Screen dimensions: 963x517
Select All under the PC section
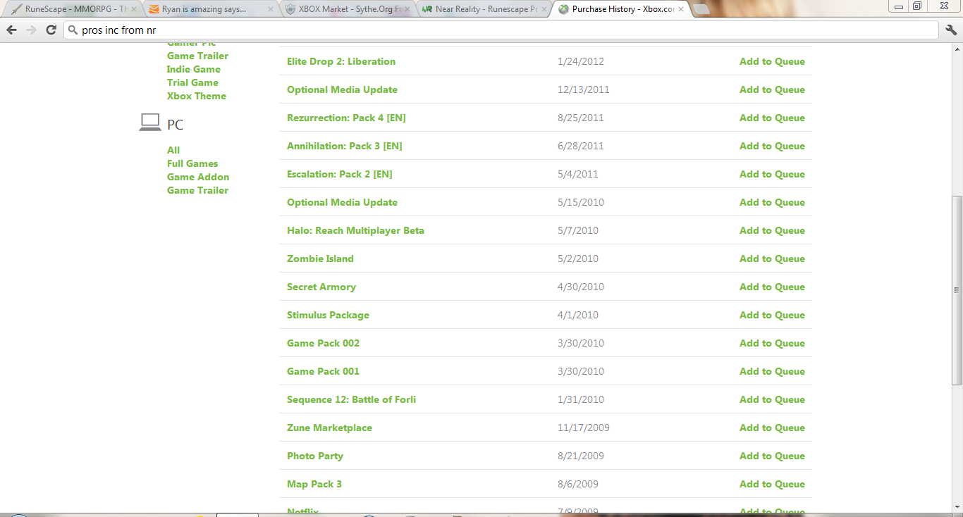click(x=173, y=150)
